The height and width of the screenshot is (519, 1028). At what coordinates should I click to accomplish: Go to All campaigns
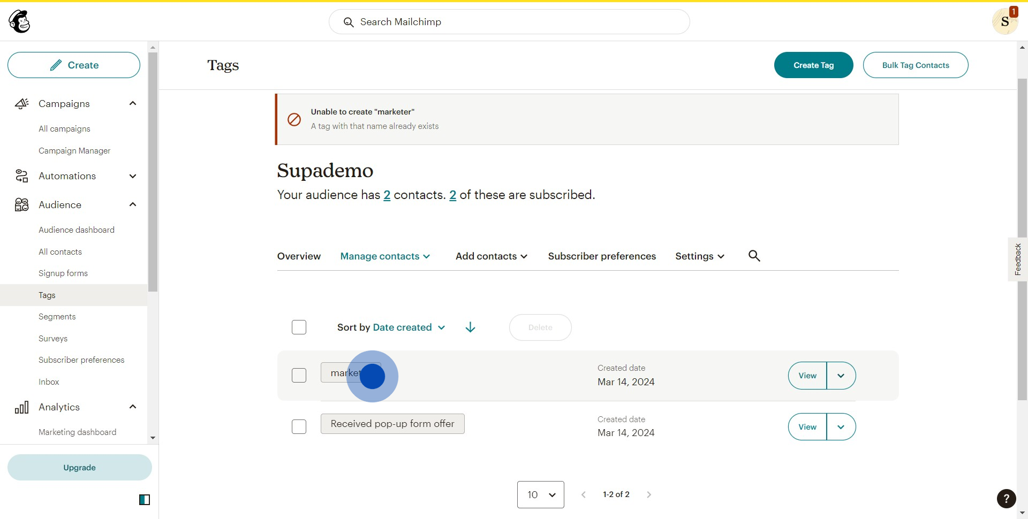tap(64, 129)
